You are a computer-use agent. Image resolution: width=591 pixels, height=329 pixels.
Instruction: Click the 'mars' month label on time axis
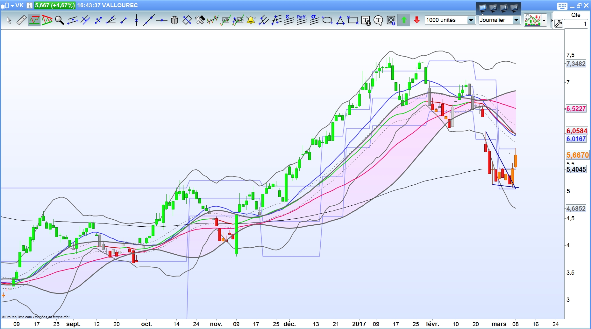click(499, 324)
